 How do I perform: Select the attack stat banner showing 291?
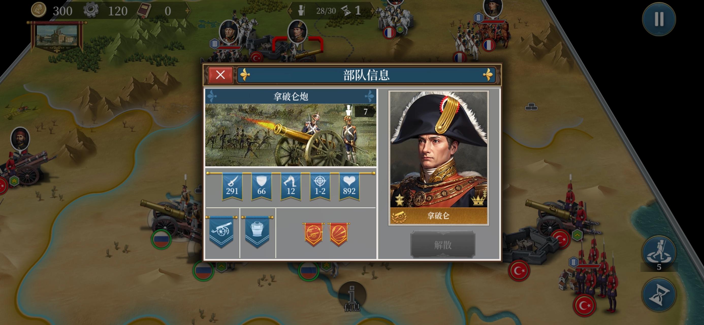(232, 187)
